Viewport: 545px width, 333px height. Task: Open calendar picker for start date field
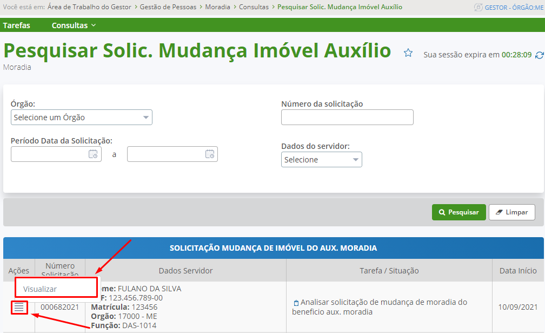[93, 154]
